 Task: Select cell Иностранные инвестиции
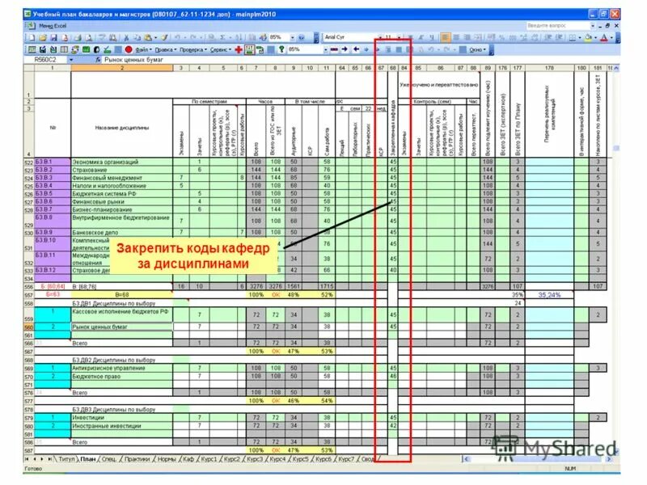(x=122, y=426)
